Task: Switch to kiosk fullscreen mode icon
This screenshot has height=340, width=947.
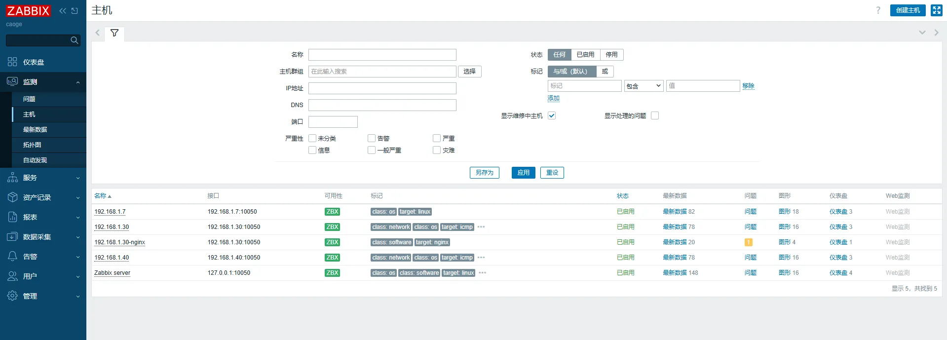Action: pyautogui.click(x=937, y=10)
